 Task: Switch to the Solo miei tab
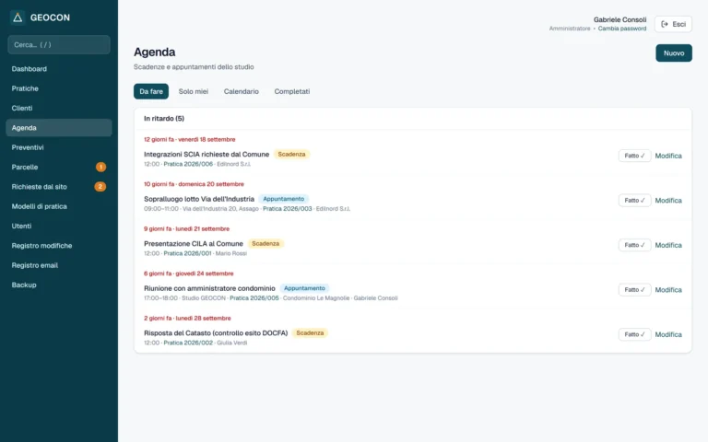coord(194,91)
